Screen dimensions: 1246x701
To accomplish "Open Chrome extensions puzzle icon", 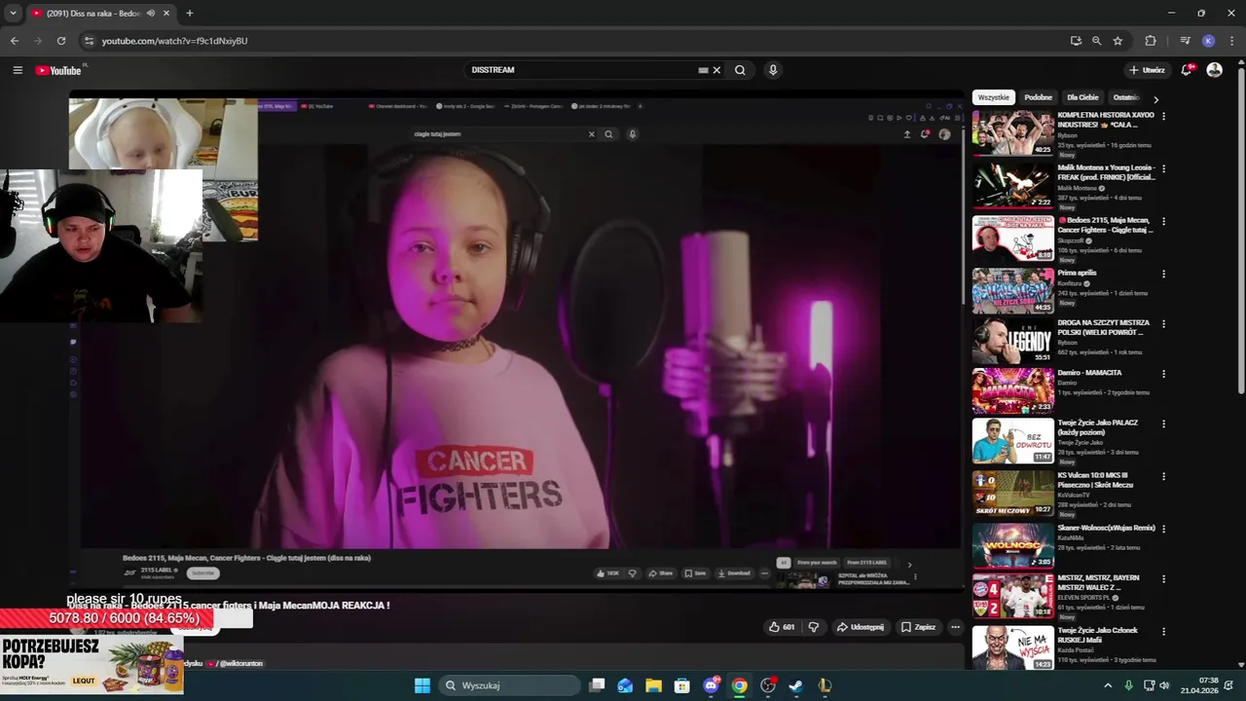I will point(1151,41).
